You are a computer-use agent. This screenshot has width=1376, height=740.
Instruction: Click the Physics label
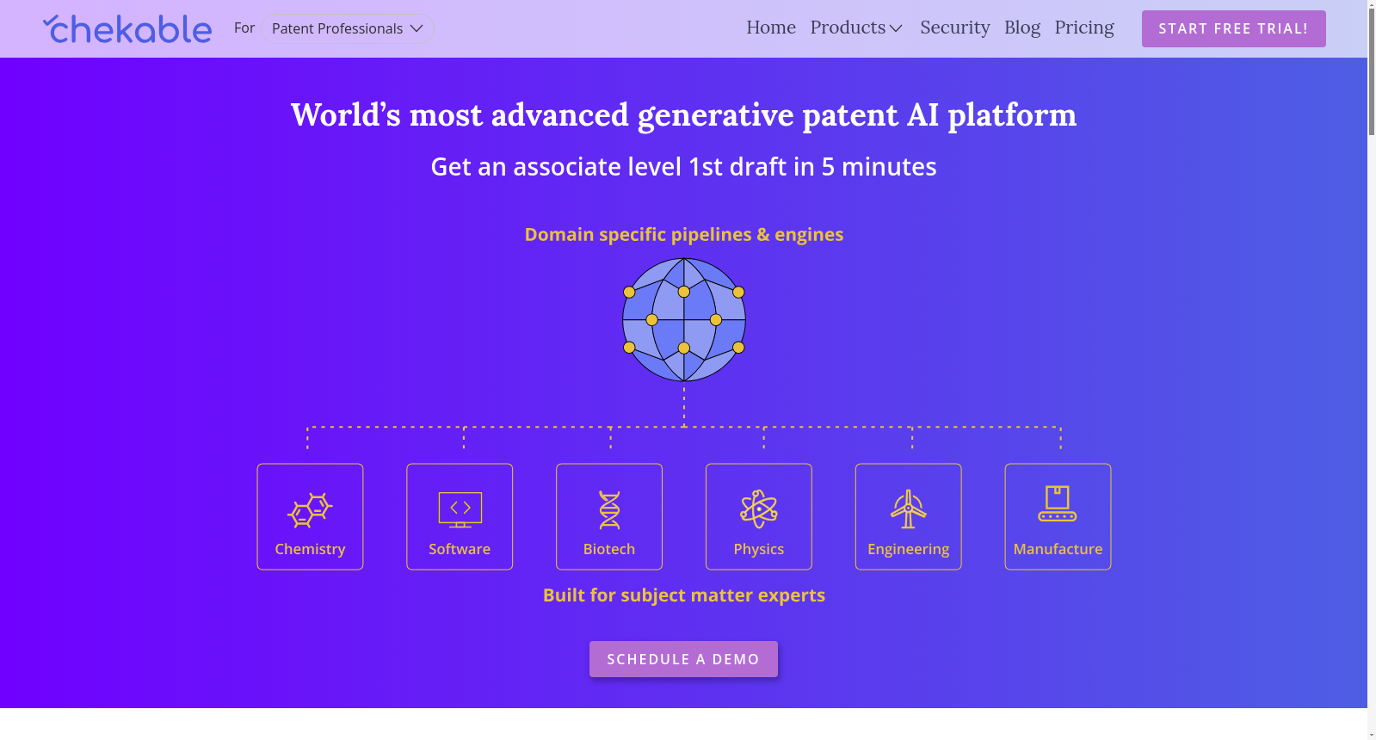coord(759,549)
